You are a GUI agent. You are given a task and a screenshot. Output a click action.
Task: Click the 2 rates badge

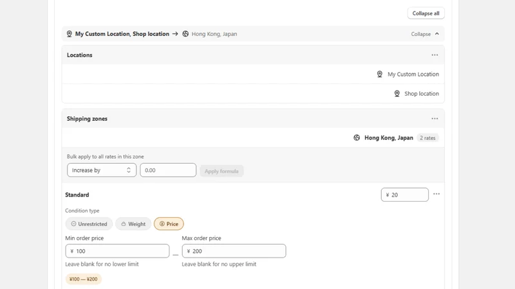[x=427, y=138]
